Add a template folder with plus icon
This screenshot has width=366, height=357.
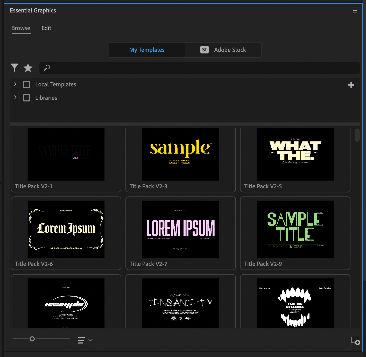point(351,85)
